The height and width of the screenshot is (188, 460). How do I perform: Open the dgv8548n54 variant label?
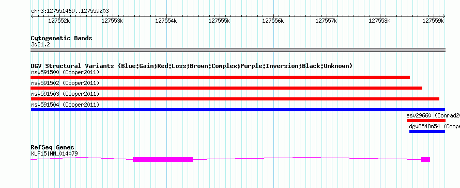click(x=435, y=126)
